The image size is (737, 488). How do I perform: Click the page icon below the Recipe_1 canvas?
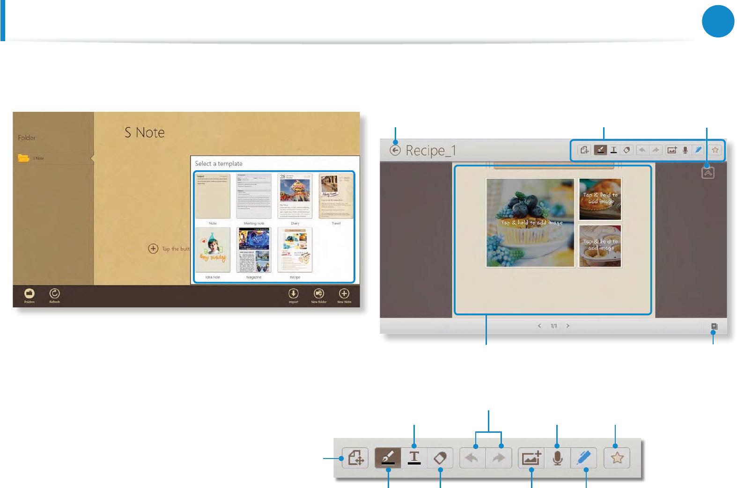[714, 326]
